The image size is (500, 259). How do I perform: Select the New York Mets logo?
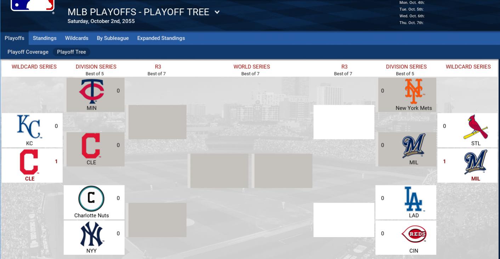click(414, 91)
